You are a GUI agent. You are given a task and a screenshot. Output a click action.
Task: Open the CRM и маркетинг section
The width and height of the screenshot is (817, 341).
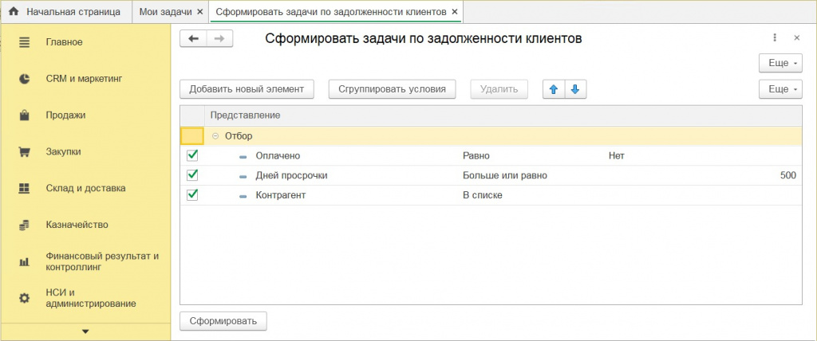click(x=77, y=79)
